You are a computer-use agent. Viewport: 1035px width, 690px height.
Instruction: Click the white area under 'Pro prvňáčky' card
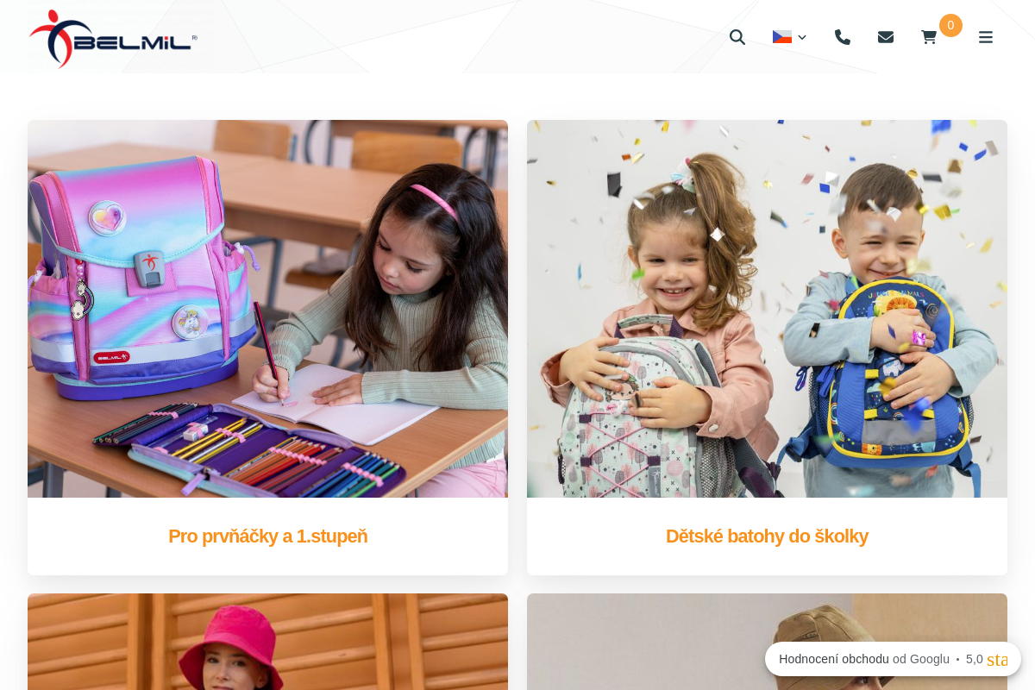267,563
